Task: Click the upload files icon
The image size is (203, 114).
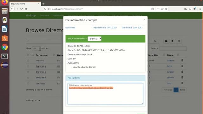Action: tap(173, 41)
